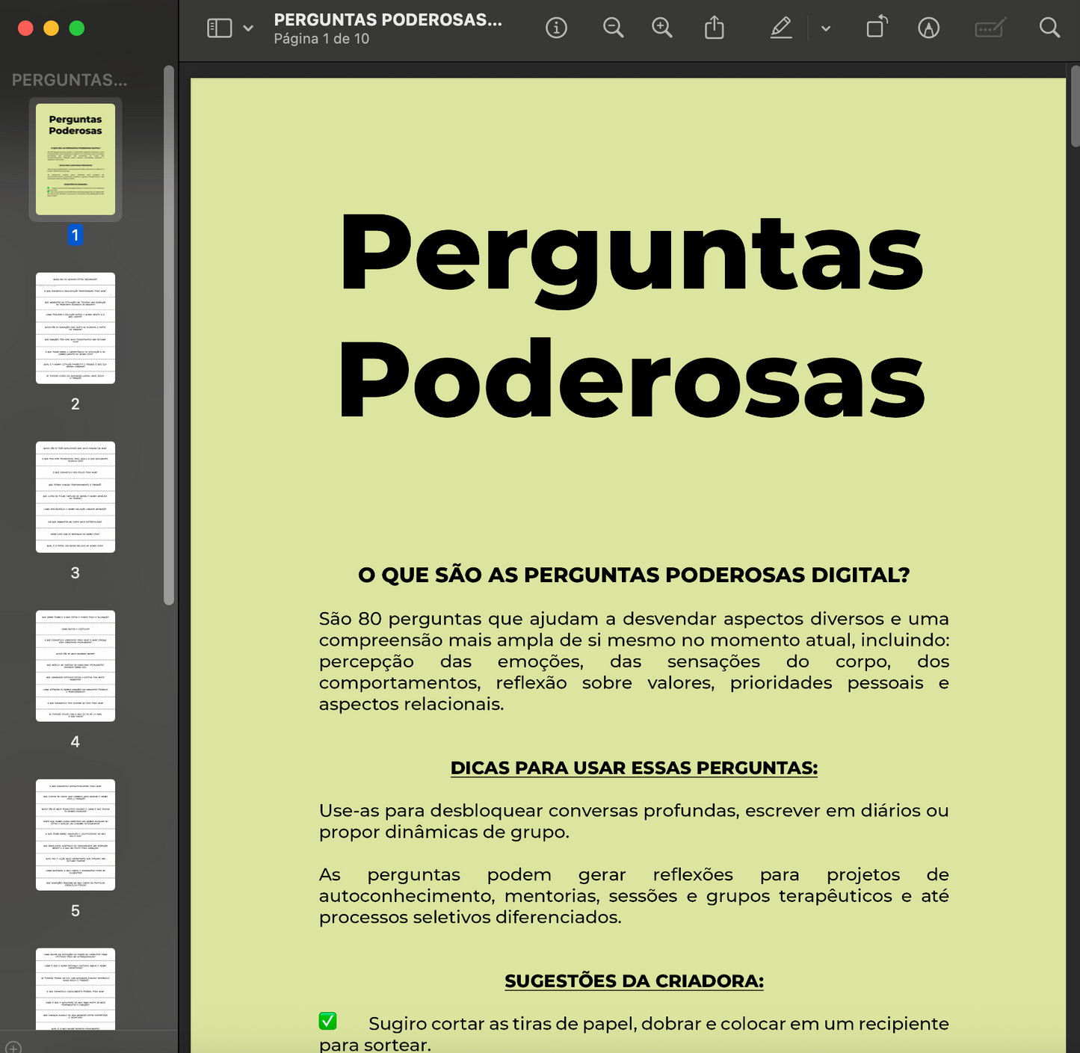
Task: Open the Fill and Sign tool
Action: (990, 28)
